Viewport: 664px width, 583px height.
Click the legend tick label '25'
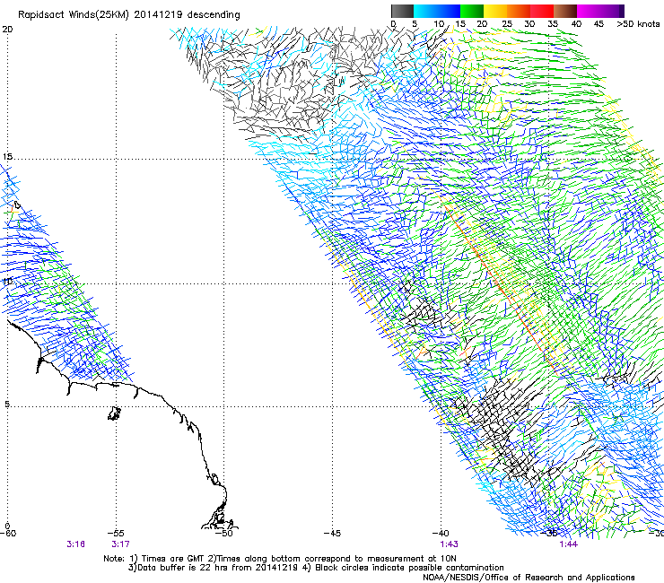point(507,24)
